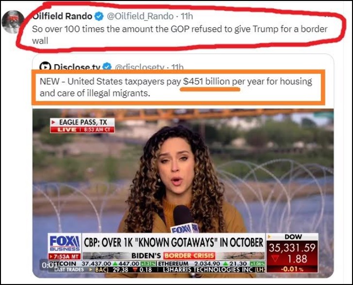Click the CBP known gotaways headline banner
Screen dimensions: 353x285
click(173, 242)
